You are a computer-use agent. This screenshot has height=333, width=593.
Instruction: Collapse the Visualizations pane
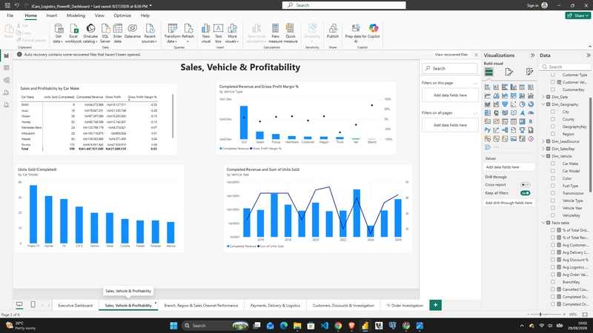[x=532, y=55]
